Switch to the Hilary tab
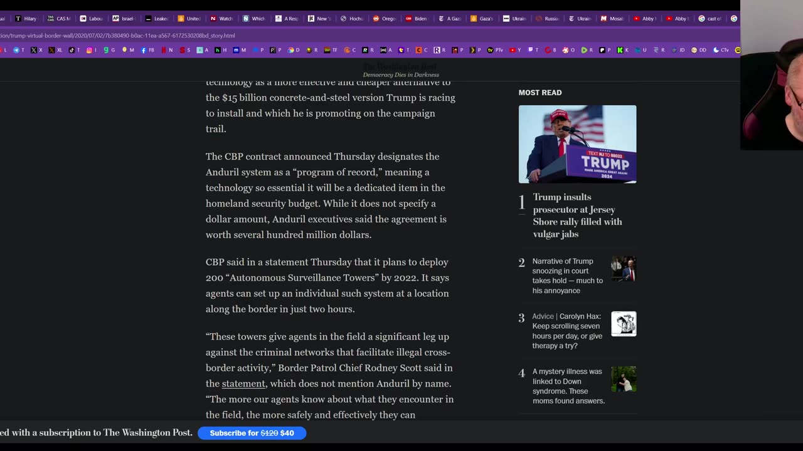Viewport: 803px width, 451px height. pos(26,19)
